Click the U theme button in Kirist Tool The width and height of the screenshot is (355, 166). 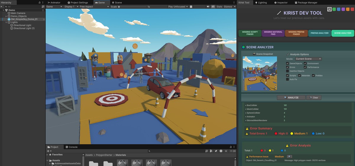click(x=329, y=9)
